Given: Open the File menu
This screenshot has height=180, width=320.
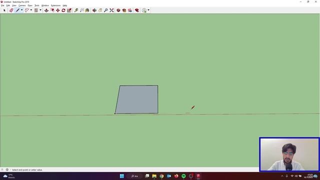Looking at the screenshot, I should (x=2, y=5).
